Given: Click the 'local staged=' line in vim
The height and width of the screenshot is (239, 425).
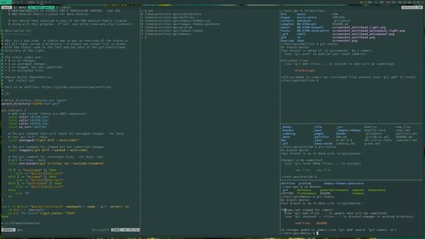Looking at the screenshot, I should (48, 150).
